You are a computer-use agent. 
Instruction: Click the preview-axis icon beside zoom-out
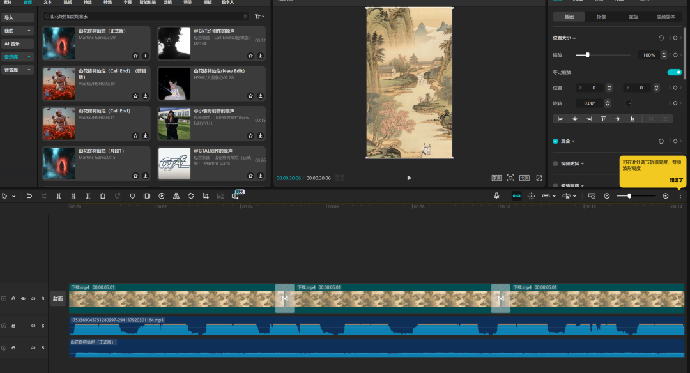[x=592, y=196]
